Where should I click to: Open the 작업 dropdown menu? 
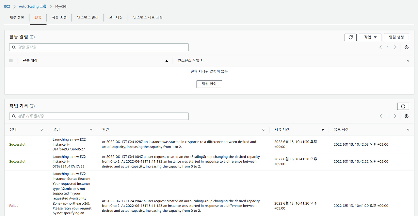[x=370, y=37]
